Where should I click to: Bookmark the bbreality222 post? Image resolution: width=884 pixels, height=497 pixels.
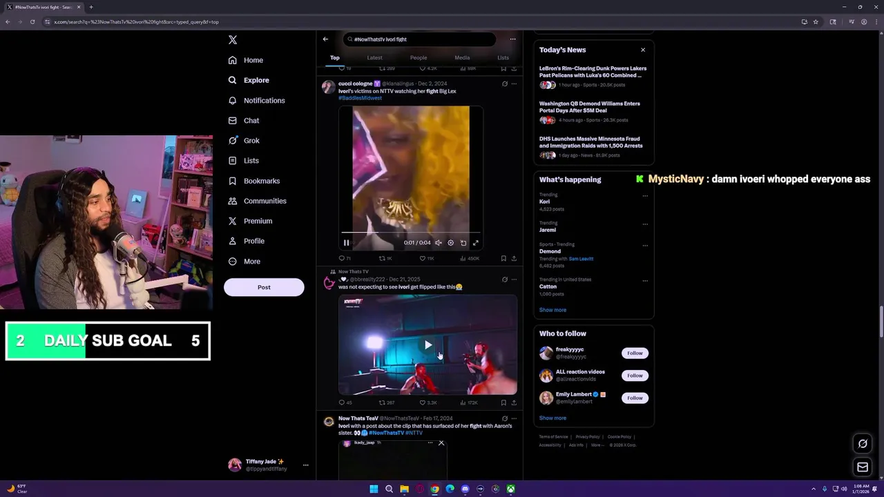[503, 402]
